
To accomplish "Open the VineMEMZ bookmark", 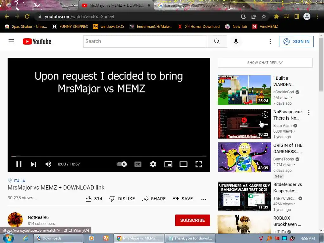I will pos(265,27).
